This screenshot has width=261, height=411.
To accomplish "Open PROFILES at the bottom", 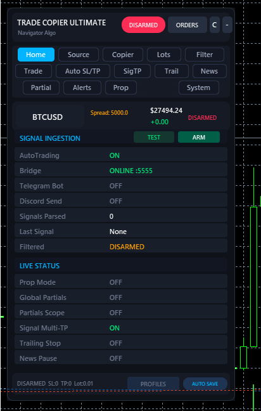I will (x=153, y=384).
